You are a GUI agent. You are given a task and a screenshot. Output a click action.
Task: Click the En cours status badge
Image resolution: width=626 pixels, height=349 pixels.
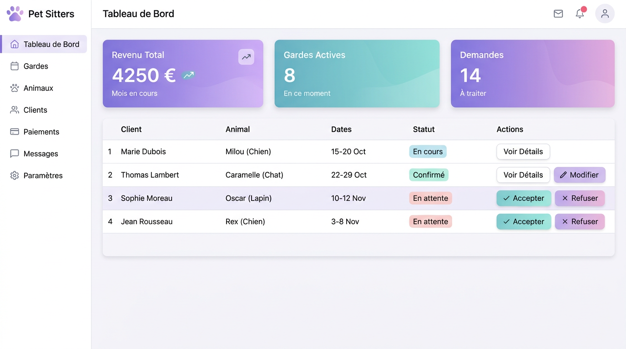click(x=428, y=151)
